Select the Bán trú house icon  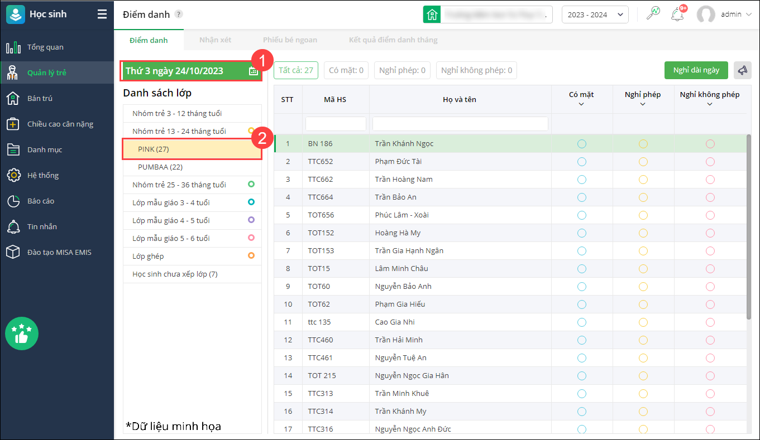click(x=13, y=99)
